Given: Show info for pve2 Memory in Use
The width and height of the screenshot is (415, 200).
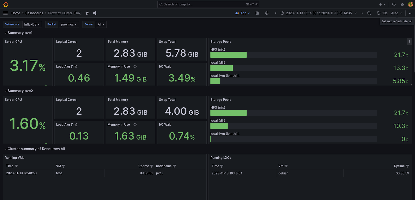Looking at the screenshot, I should 135,125.
